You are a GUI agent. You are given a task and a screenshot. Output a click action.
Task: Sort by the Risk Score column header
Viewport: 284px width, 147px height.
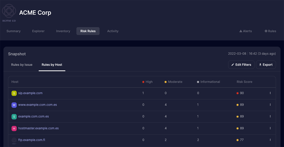click(244, 82)
